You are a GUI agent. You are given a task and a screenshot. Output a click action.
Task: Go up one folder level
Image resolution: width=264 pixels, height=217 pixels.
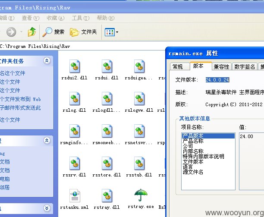(32, 32)
